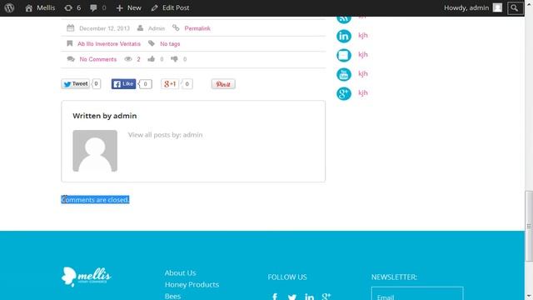Click the Facebook Like count bubble
Screen dimensions: 533x300
click(x=145, y=83)
